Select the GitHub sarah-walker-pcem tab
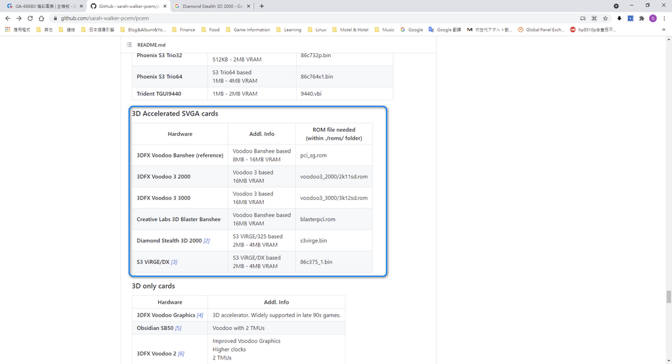672x364 pixels. coord(128,6)
